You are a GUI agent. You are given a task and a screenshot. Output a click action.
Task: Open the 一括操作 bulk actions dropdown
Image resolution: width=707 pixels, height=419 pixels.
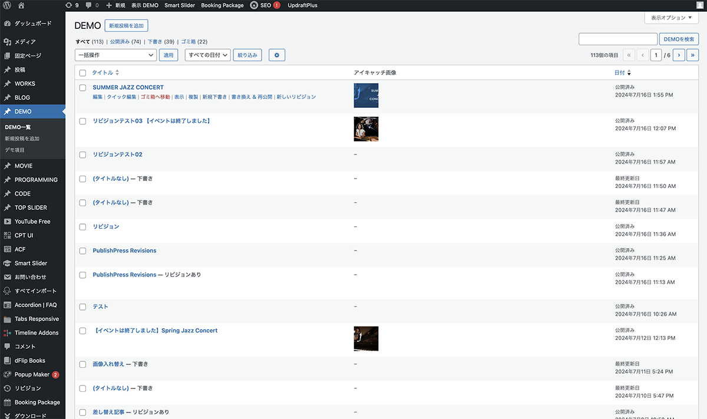click(x=115, y=55)
